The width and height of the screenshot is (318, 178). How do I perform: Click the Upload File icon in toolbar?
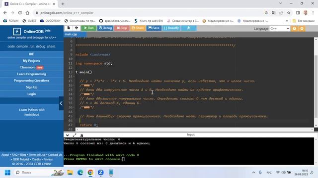click(x=76, y=28)
